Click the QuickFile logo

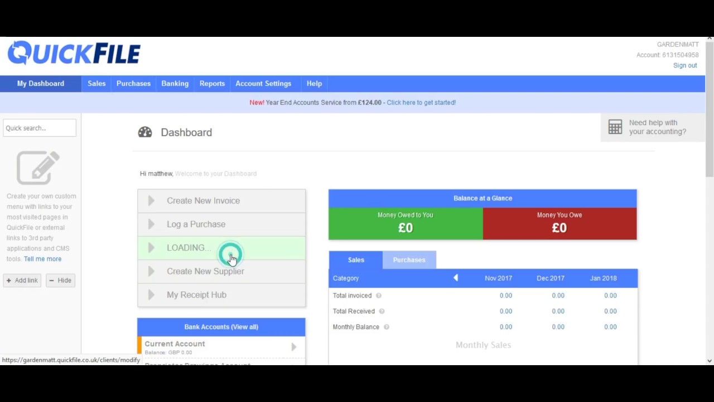coord(74,54)
